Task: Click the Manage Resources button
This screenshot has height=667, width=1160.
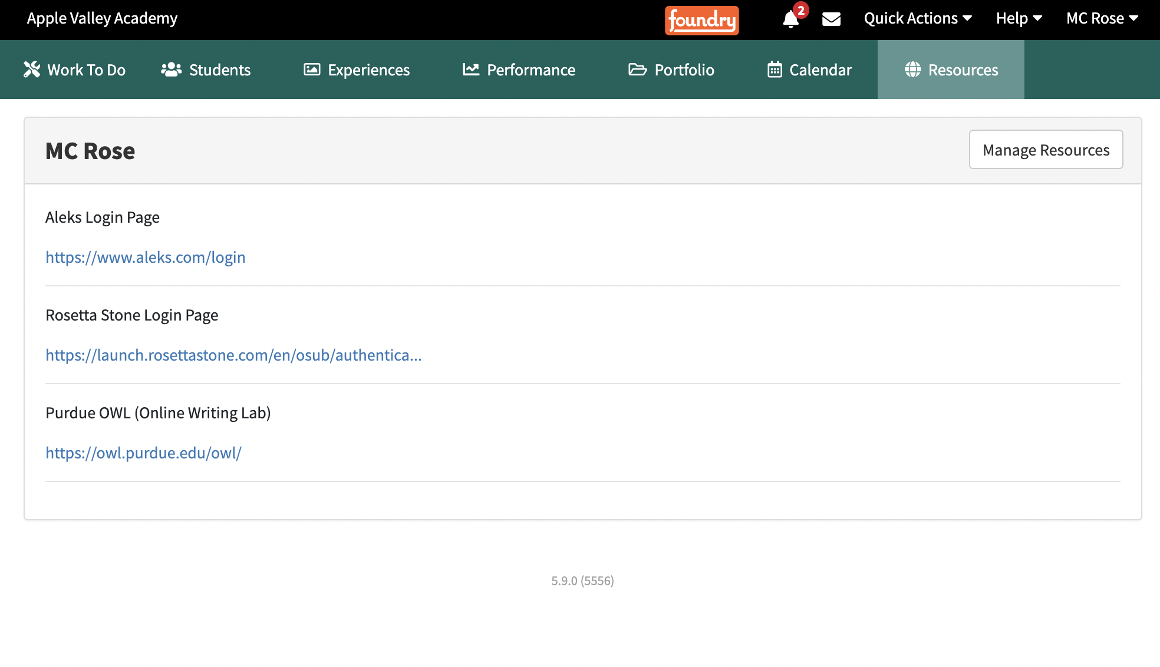Action: tap(1046, 150)
